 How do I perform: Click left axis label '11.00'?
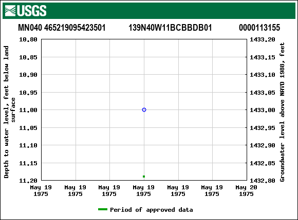(28, 110)
